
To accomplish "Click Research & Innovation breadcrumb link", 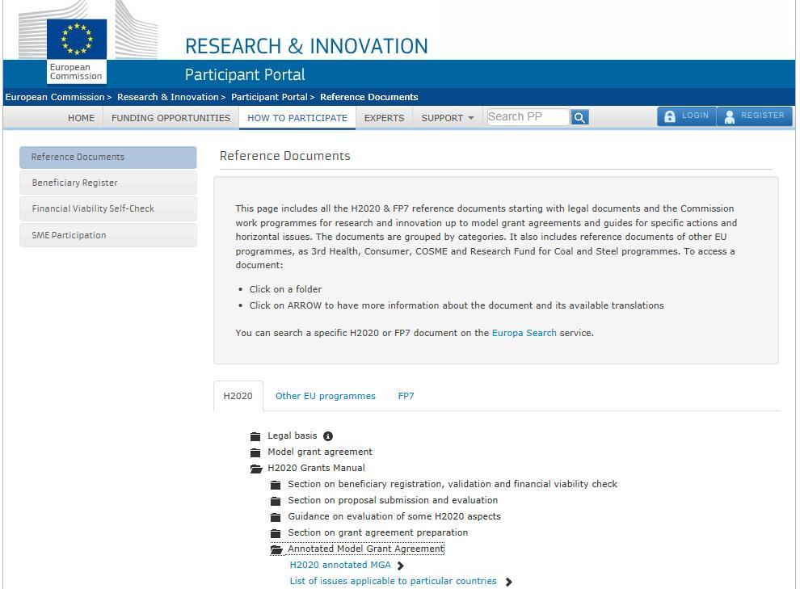I will [x=168, y=97].
